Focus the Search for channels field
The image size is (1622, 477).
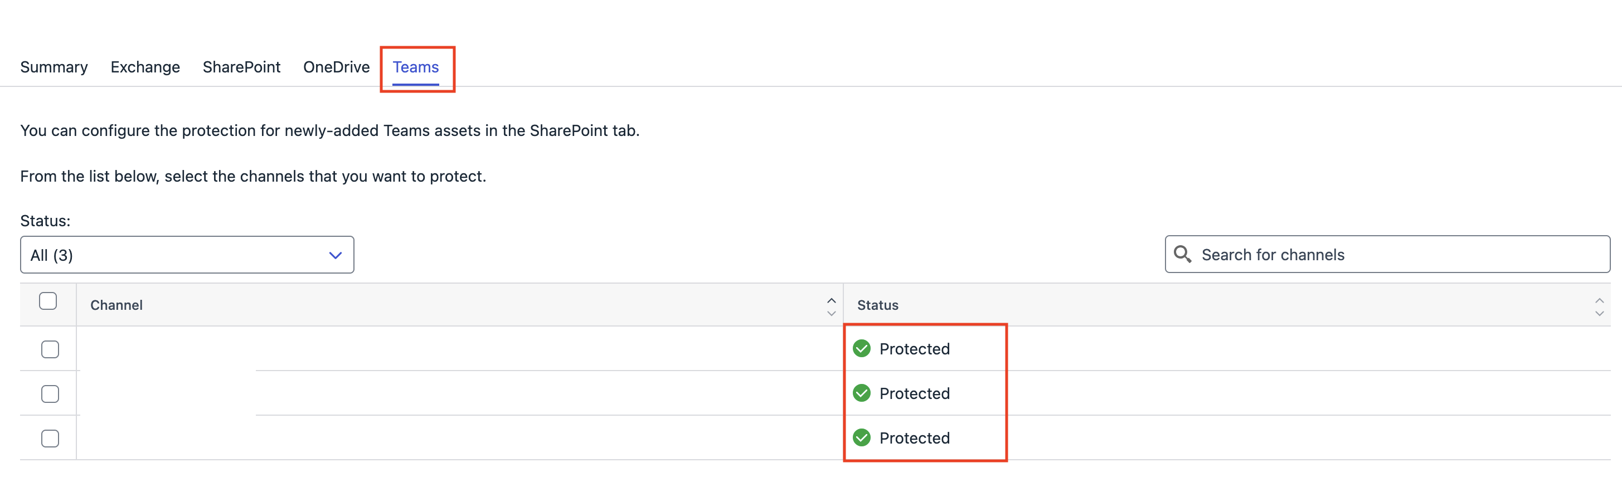point(1387,254)
